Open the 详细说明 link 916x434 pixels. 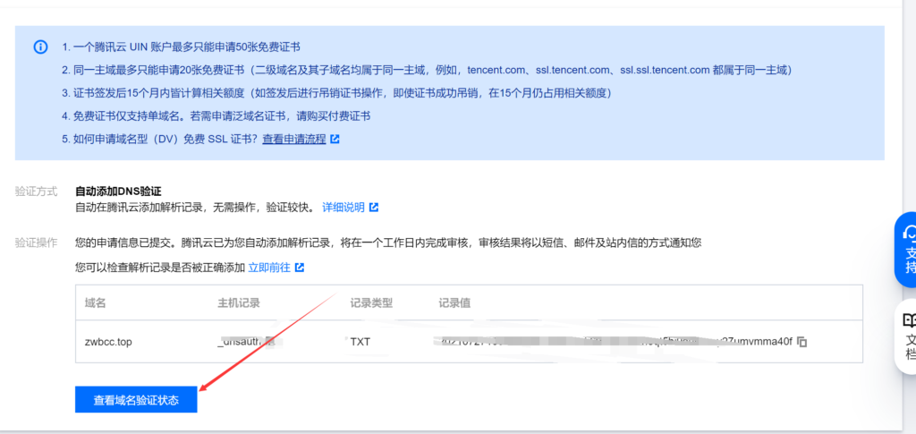(343, 208)
